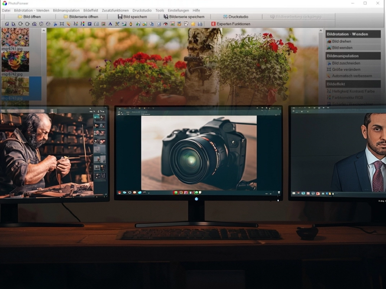Select Farbkorrektur RGB in the Bildeffekt section
The width and height of the screenshot is (386, 289).
coord(346,97)
